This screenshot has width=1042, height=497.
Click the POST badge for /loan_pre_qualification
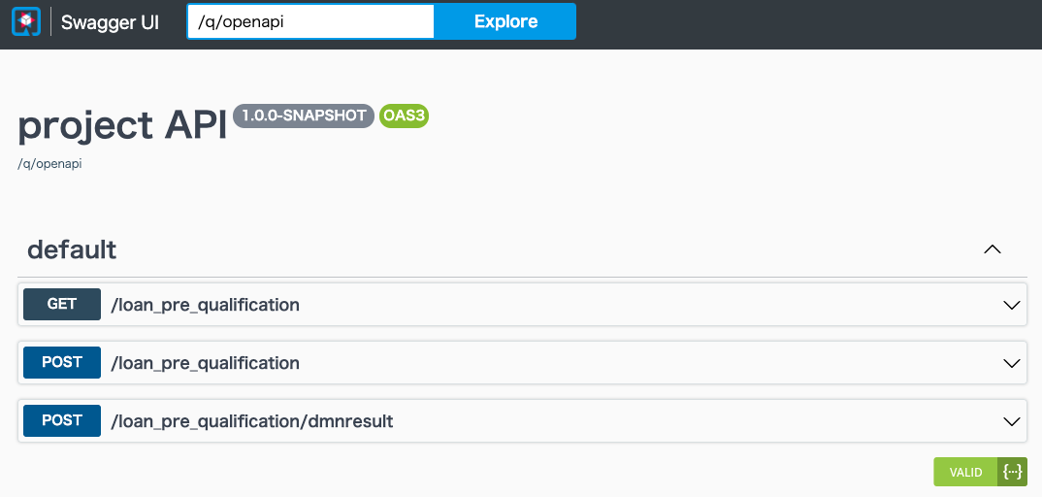[x=62, y=362]
